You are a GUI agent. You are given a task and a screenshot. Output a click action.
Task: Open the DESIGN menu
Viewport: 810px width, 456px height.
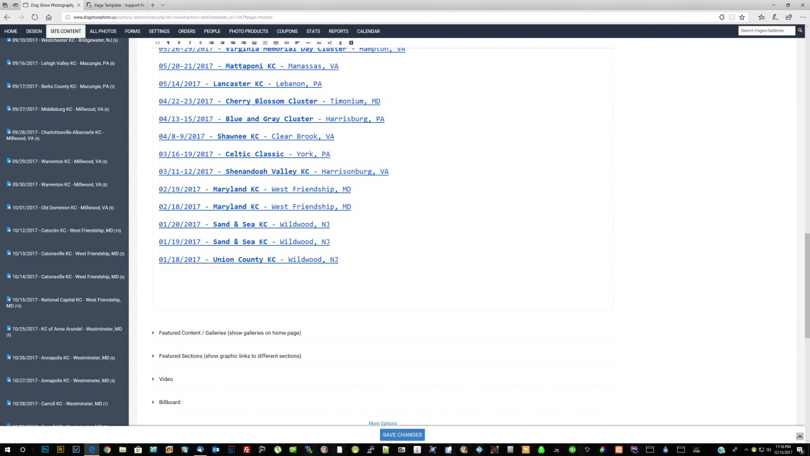[x=34, y=31]
